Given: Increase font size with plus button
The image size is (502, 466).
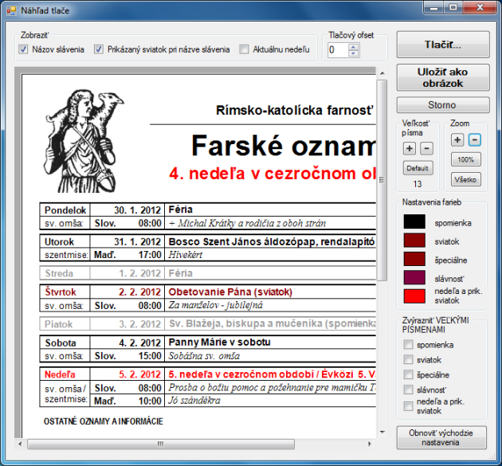Looking at the screenshot, I should point(409,149).
